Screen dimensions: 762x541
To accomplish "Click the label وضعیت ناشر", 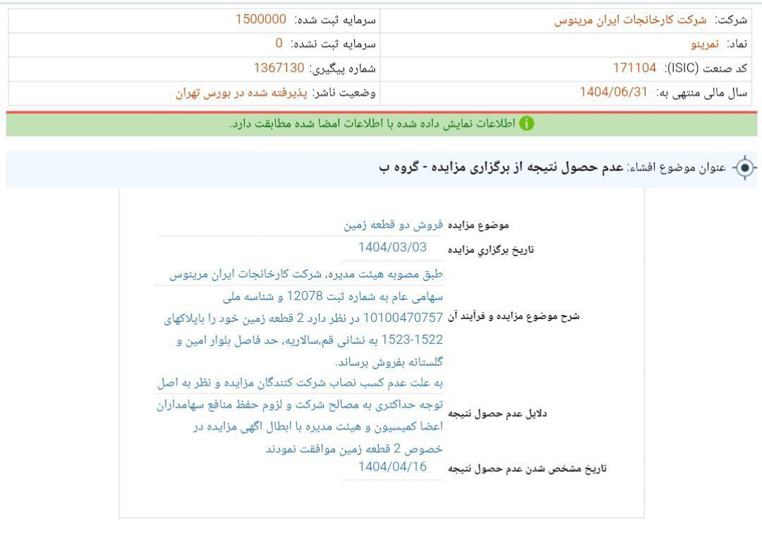I will (344, 93).
